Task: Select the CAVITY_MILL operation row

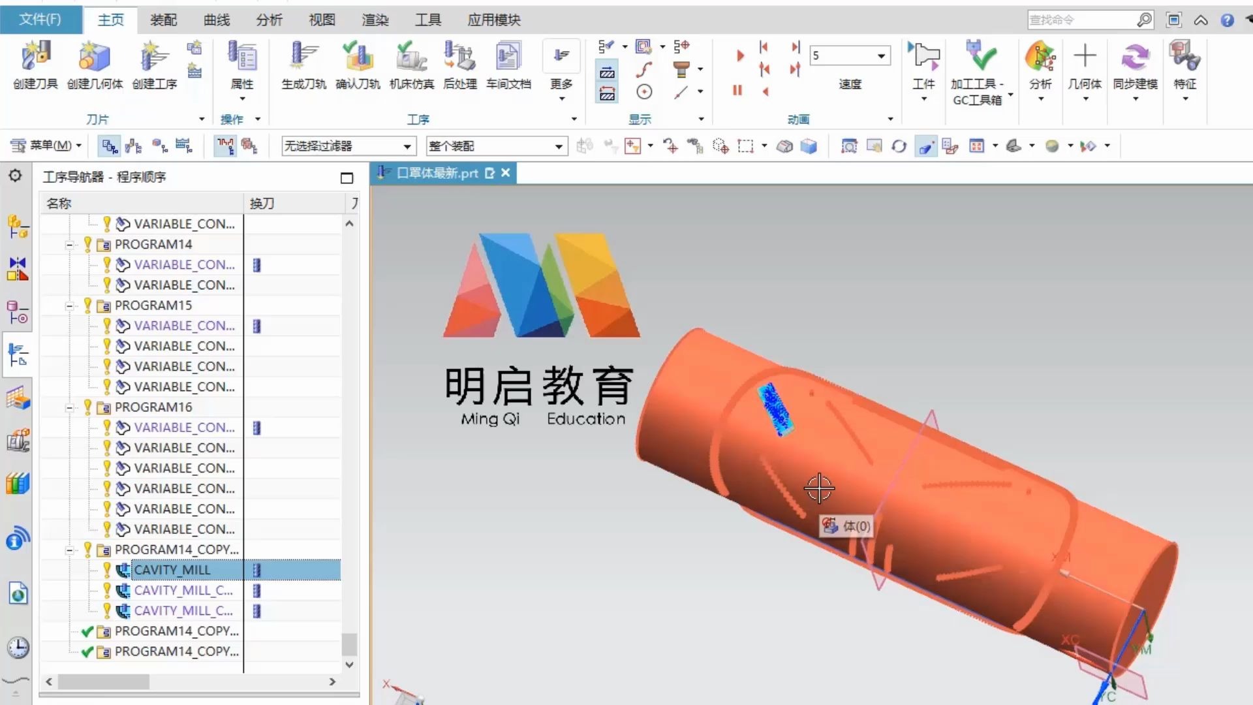Action: [x=172, y=570]
